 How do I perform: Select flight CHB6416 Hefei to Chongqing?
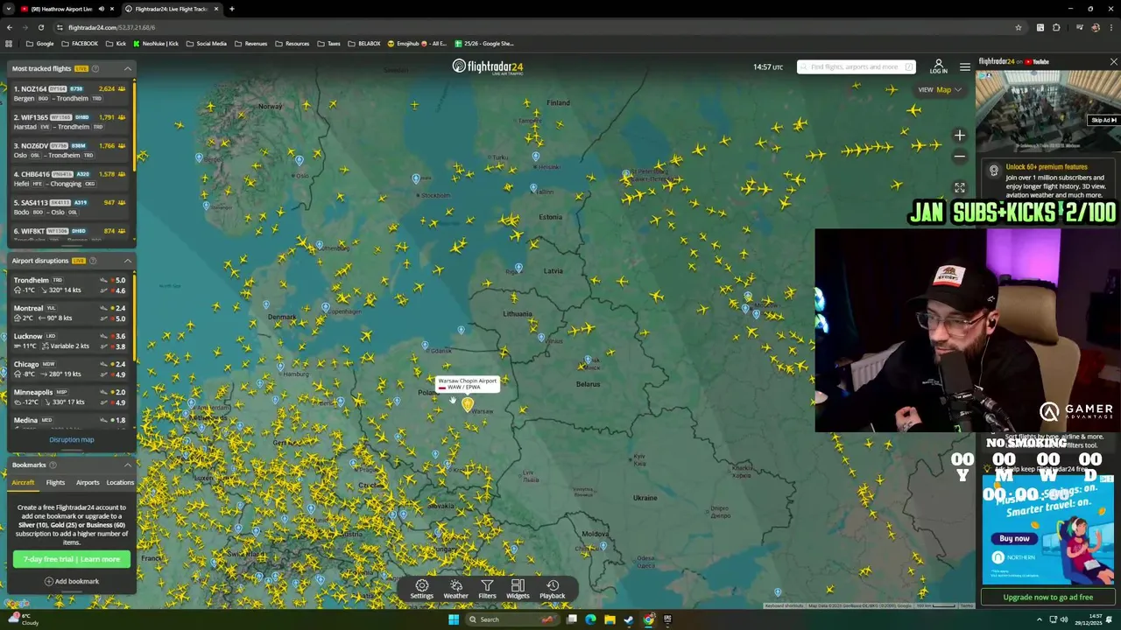click(68, 178)
